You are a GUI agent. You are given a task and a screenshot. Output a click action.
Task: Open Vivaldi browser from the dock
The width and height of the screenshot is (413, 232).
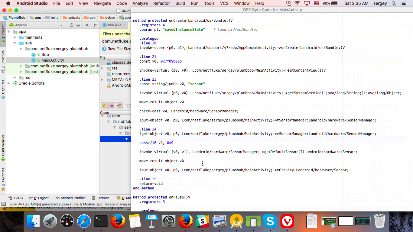pyautogui.click(x=287, y=221)
